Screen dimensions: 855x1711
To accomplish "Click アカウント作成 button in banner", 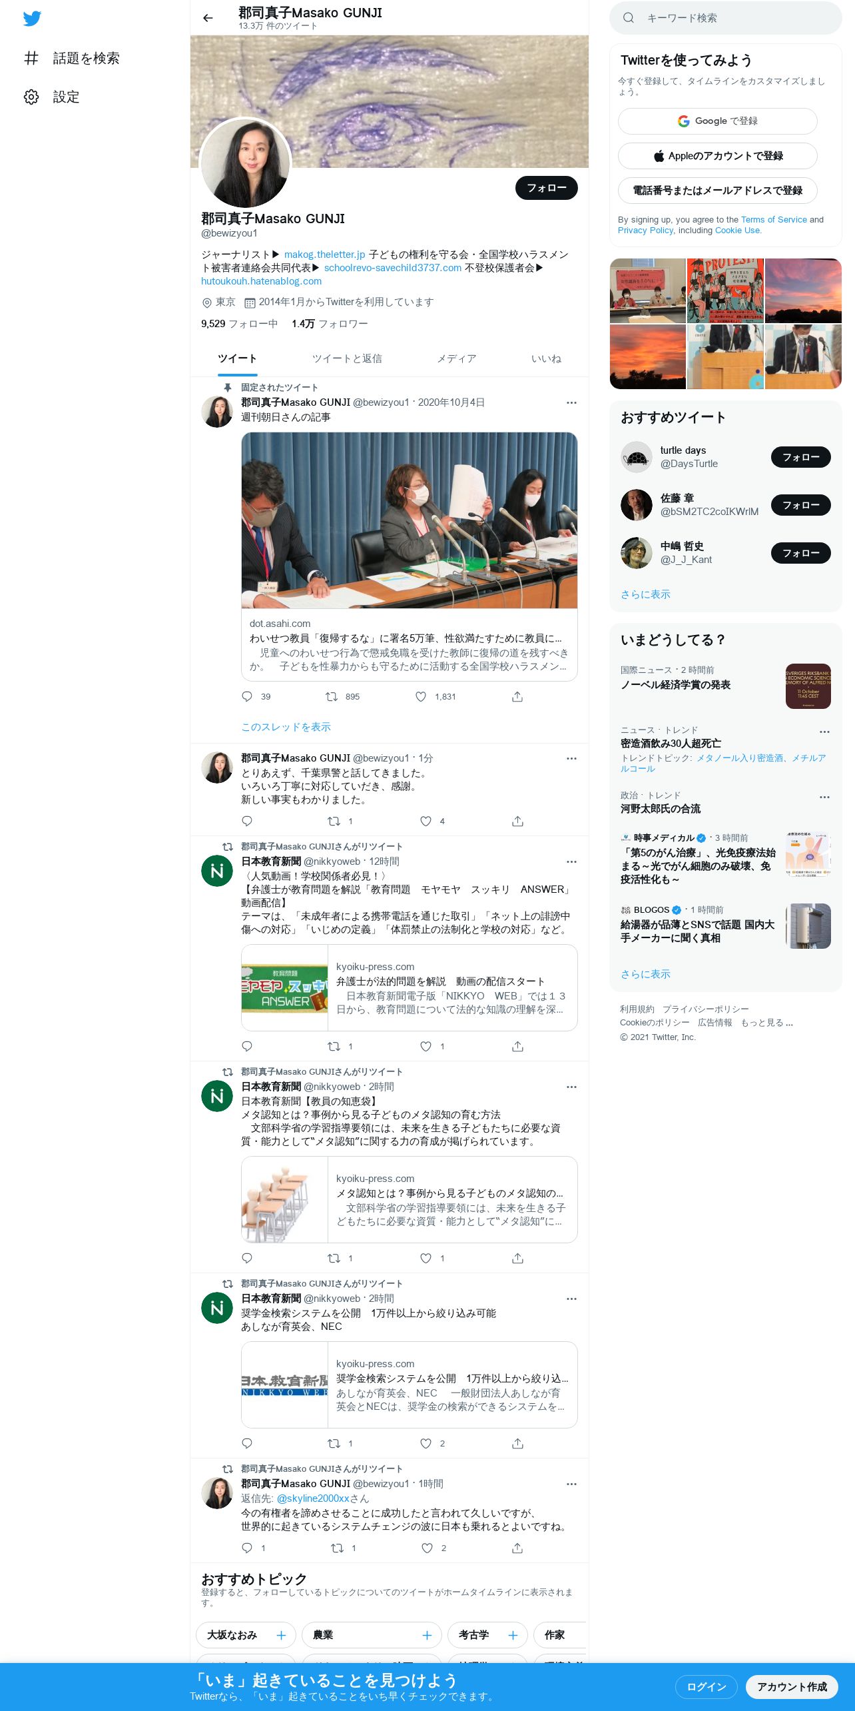I will coord(792,1687).
